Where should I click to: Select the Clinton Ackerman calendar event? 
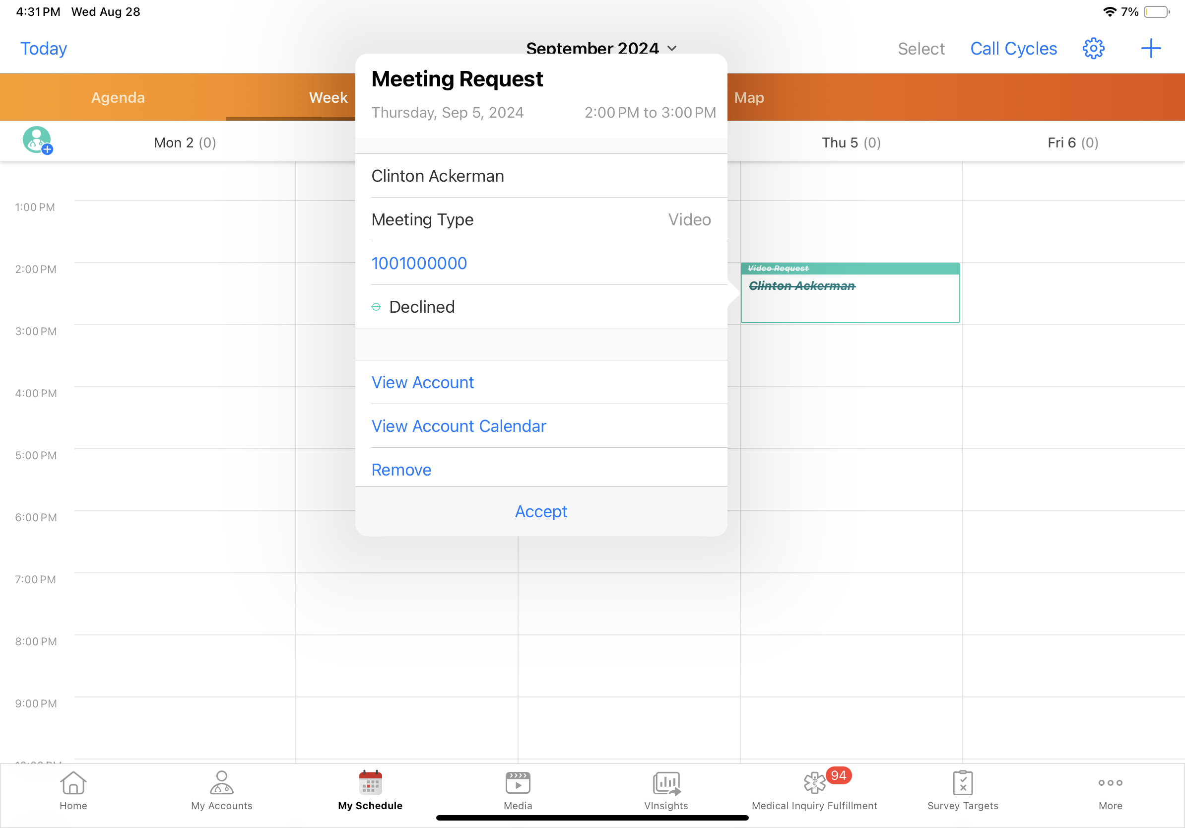point(850,294)
